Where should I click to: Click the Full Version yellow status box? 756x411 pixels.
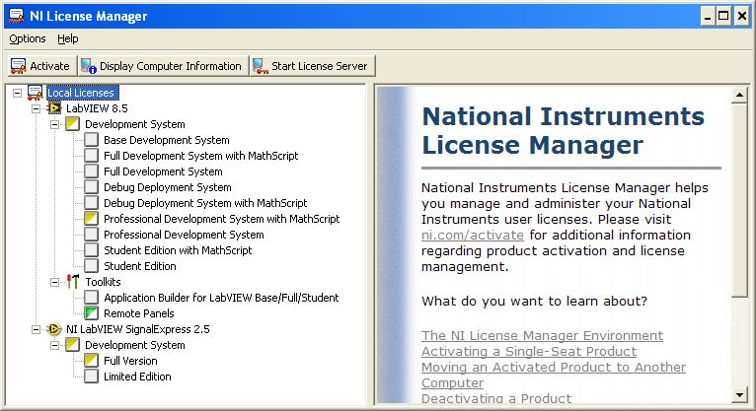91,361
